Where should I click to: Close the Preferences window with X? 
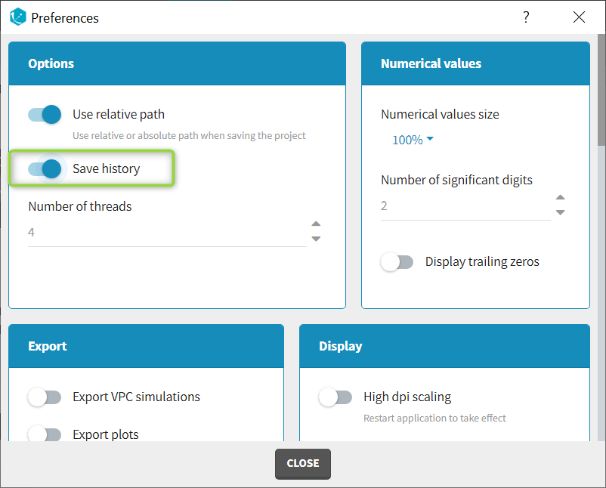click(579, 17)
